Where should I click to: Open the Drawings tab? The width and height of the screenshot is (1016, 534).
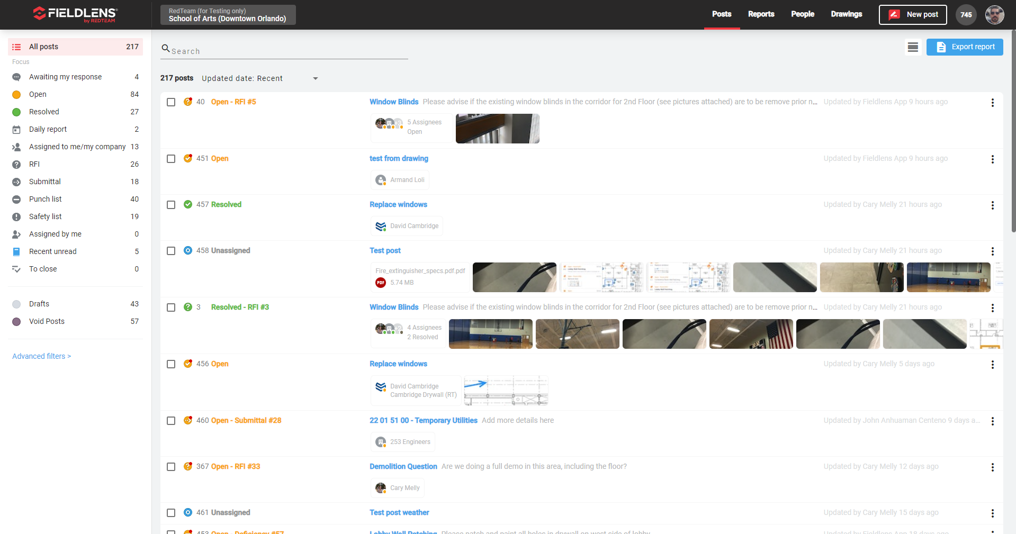(x=846, y=14)
